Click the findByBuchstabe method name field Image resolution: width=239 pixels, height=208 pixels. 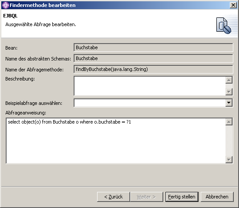click(x=153, y=69)
